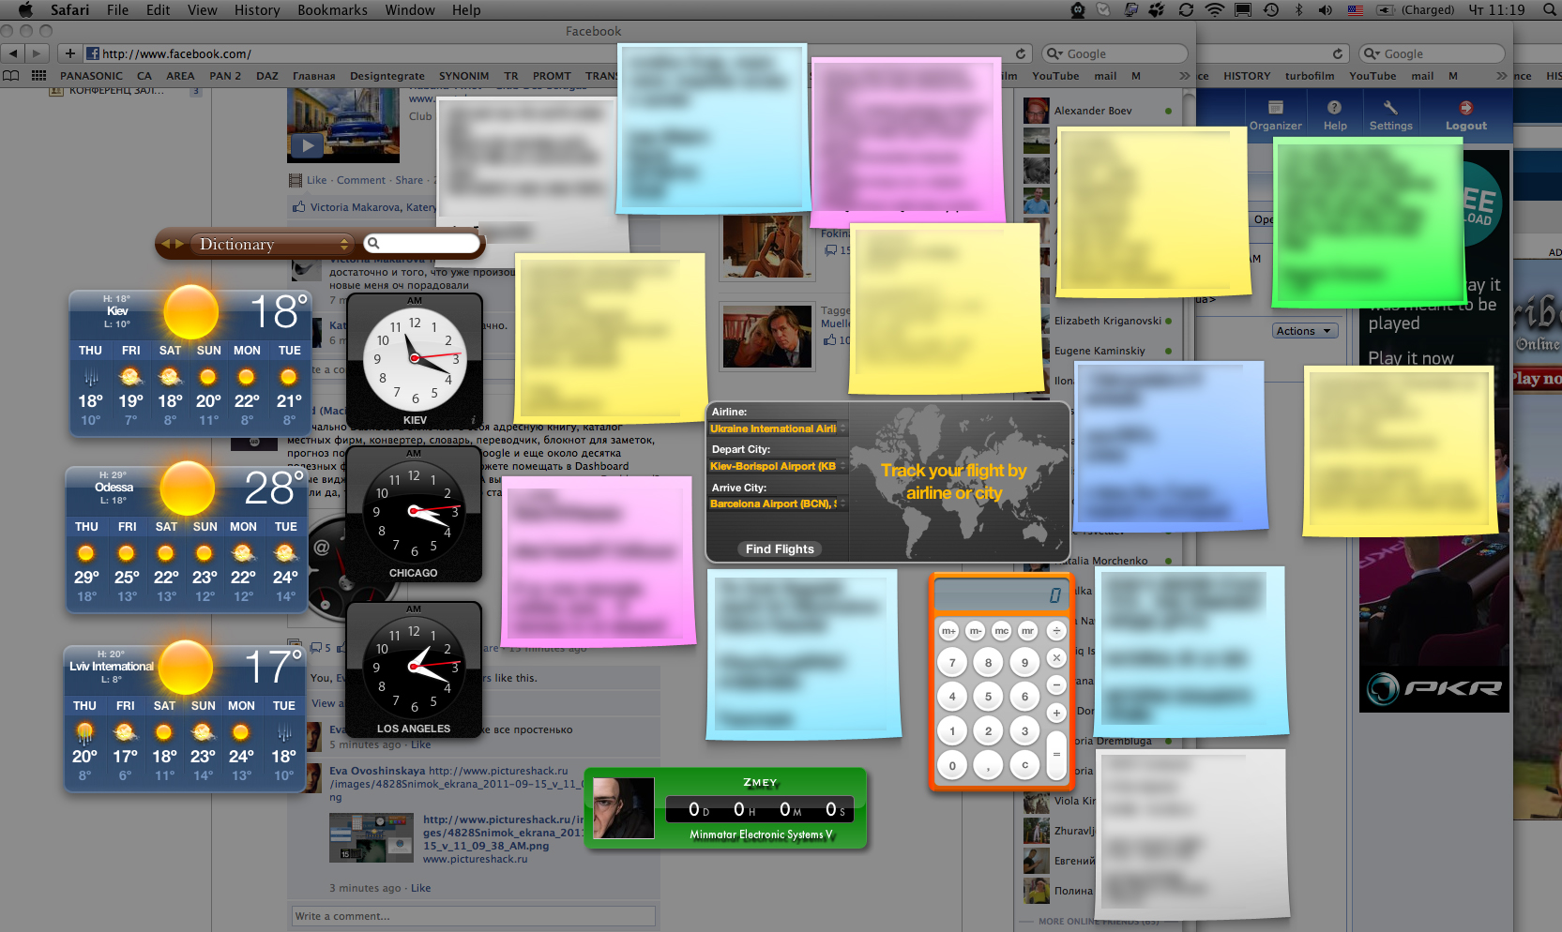
Task: Open the Window menu
Action: tap(410, 10)
